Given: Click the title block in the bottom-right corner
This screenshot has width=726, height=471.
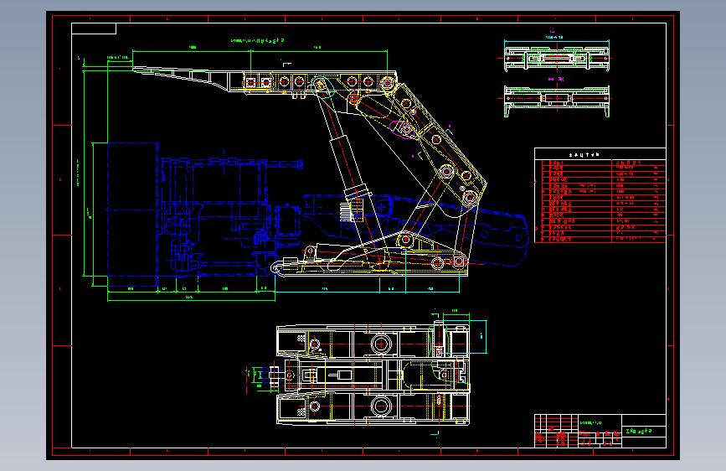Looking at the screenshot, I should coord(600,431).
